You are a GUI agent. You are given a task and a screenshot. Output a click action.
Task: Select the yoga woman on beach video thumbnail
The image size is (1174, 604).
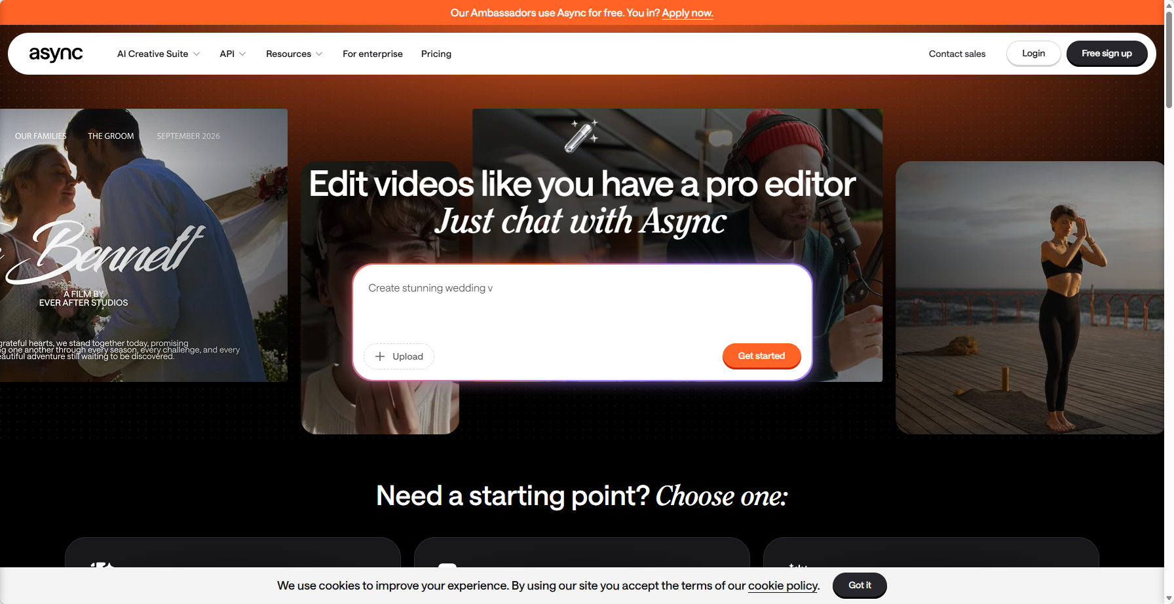click(x=1029, y=297)
